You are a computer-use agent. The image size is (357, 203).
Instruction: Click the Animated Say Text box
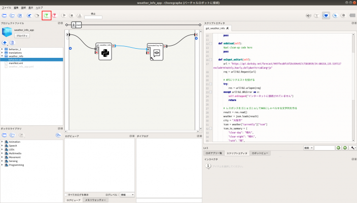155,53
